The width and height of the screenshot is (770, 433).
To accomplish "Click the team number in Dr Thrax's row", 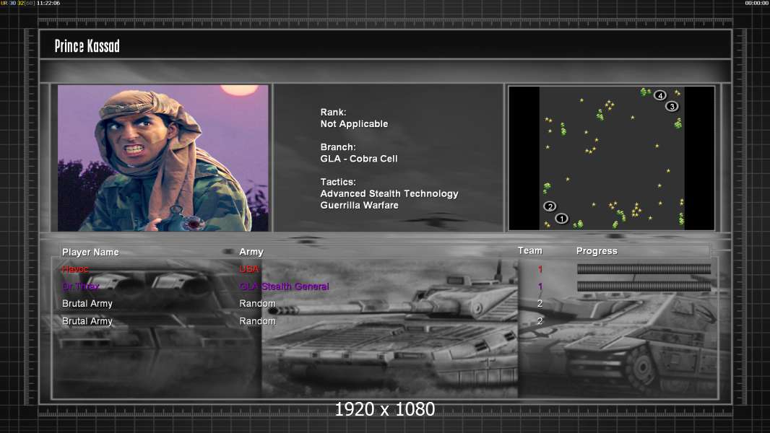I will 540,287.
